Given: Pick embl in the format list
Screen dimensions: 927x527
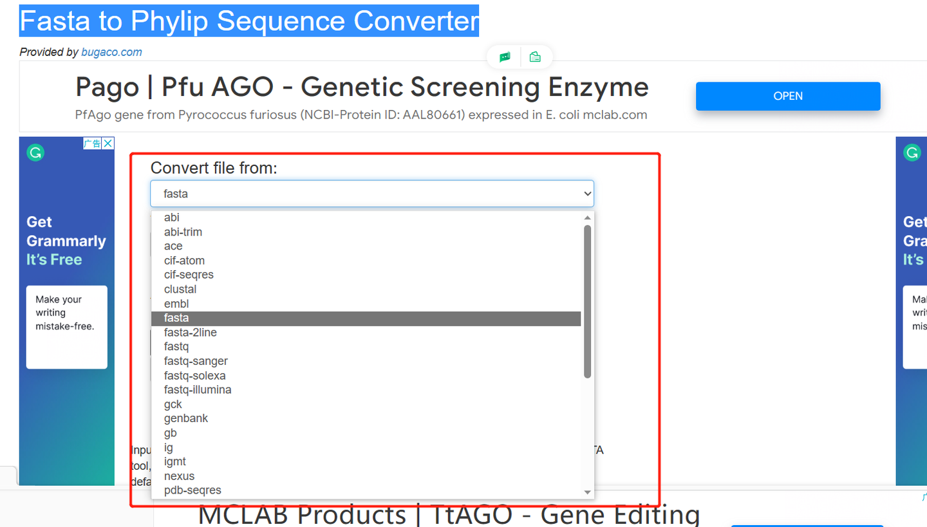Looking at the screenshot, I should click(x=176, y=304).
